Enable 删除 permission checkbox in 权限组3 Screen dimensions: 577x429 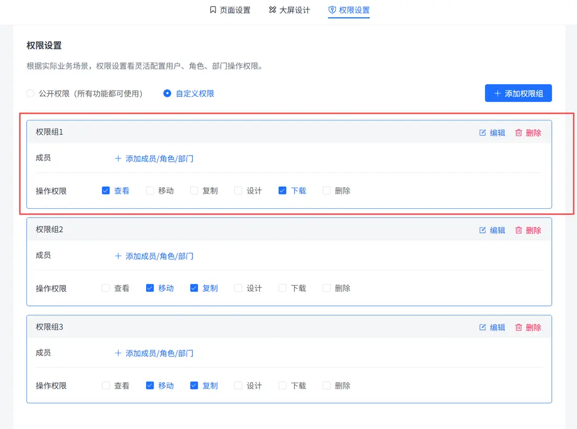[326, 385]
